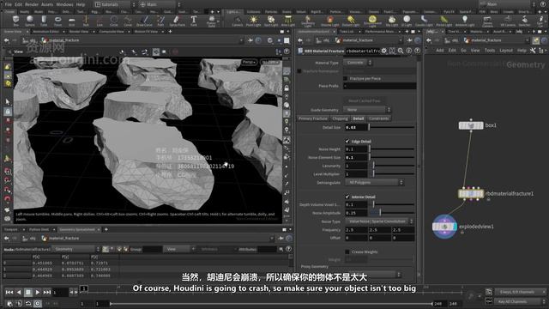The width and height of the screenshot is (549, 309).
Task: Jump to first frame button
Action: (x=9, y=292)
